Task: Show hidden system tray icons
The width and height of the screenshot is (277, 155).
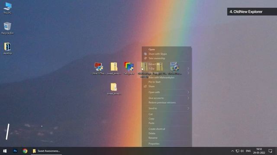Action: (x=232, y=151)
